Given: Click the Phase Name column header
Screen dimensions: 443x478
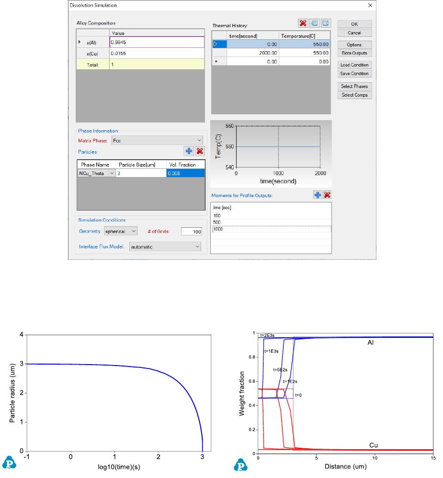Looking at the screenshot, I should coord(96,165).
